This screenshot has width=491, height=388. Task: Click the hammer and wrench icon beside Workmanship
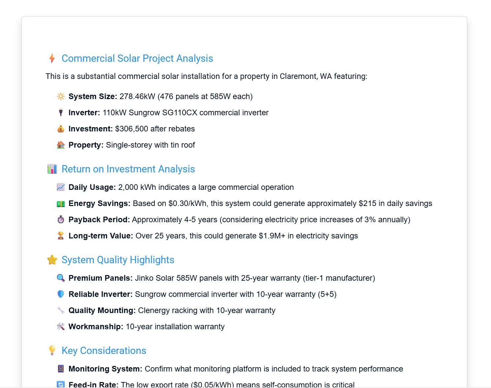coord(61,327)
